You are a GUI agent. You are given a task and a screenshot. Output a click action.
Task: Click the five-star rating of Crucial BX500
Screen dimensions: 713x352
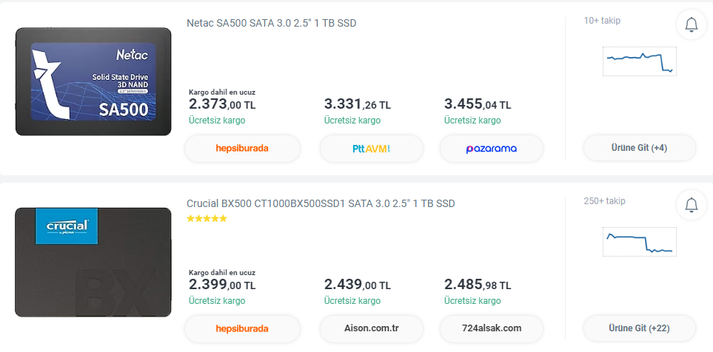tap(207, 219)
